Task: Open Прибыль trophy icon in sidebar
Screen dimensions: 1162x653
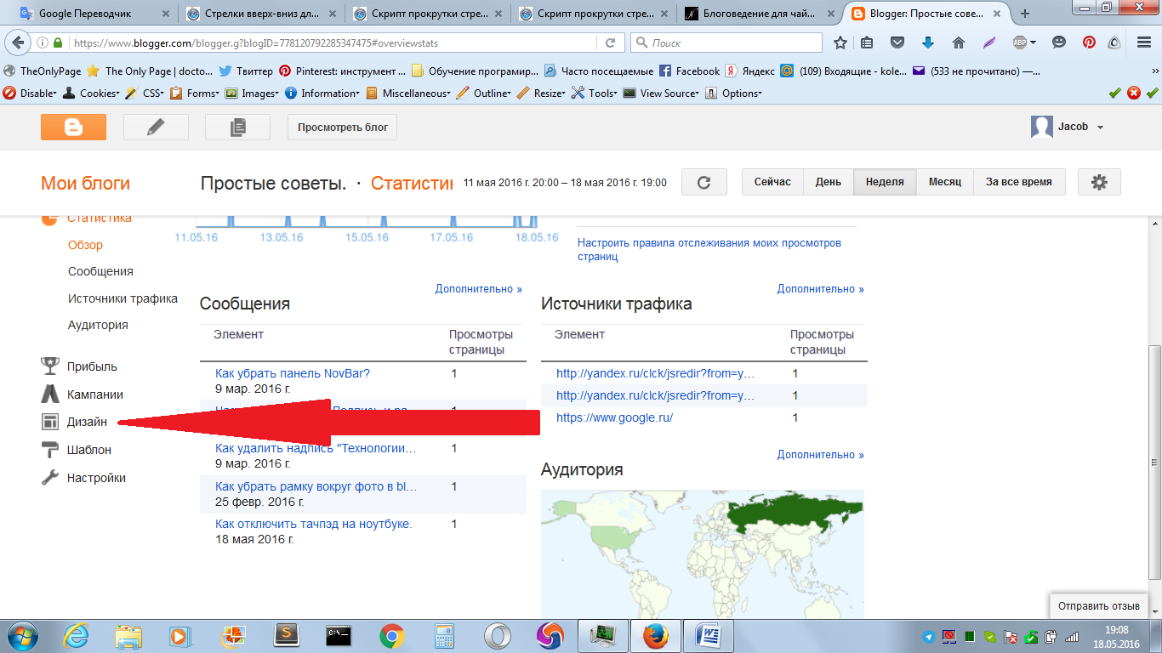Action: point(50,366)
